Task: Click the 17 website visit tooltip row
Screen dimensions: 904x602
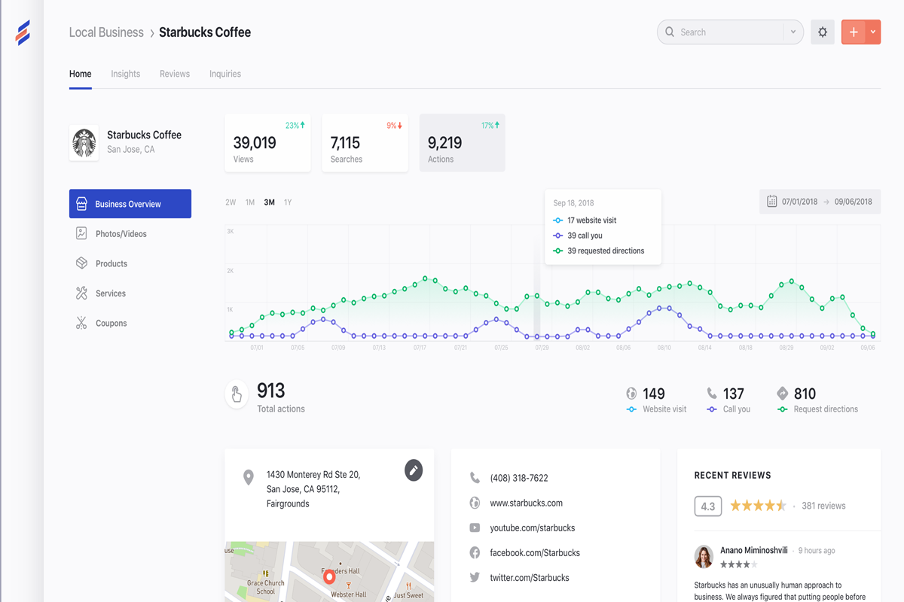Action: [585, 220]
